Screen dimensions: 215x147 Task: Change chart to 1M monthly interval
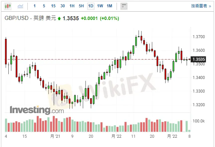tap(109, 6)
